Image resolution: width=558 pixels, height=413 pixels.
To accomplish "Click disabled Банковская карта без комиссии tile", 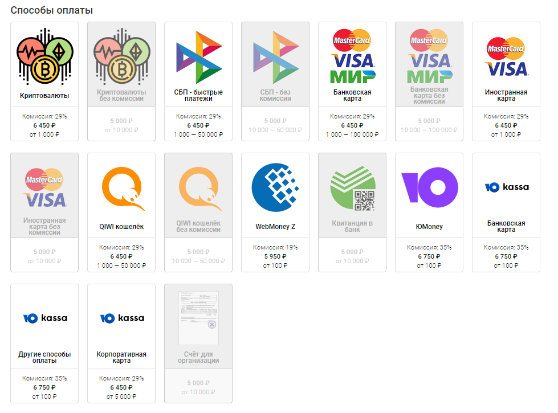I will (429, 81).
